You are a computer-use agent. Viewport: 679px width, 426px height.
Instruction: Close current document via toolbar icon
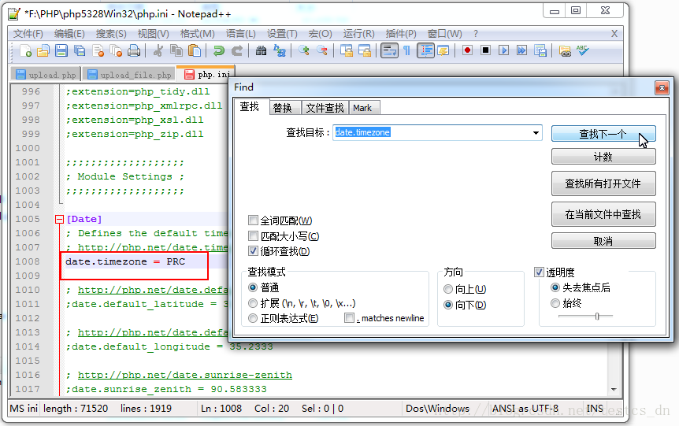coord(98,50)
